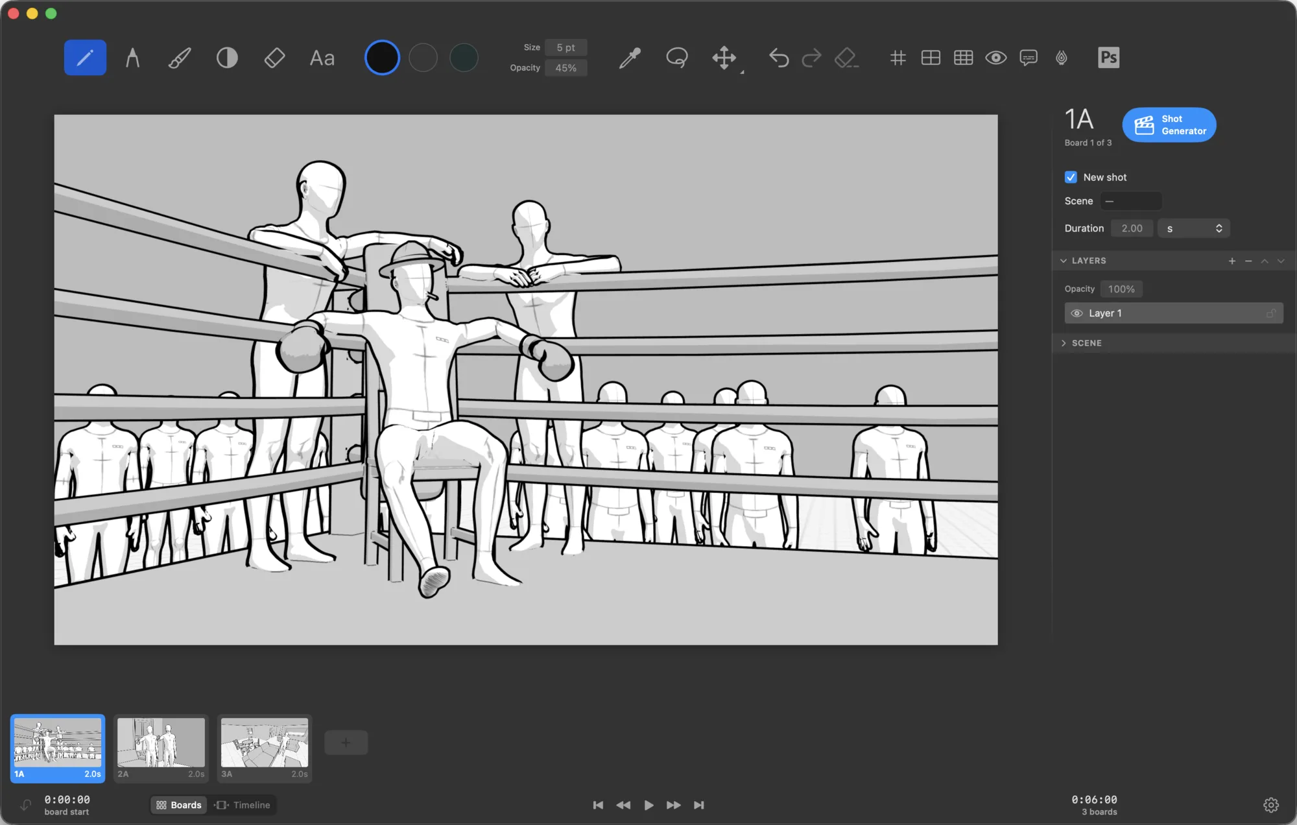Switch to the Boards view tab
Screen dimensions: 1297x825
179,805
